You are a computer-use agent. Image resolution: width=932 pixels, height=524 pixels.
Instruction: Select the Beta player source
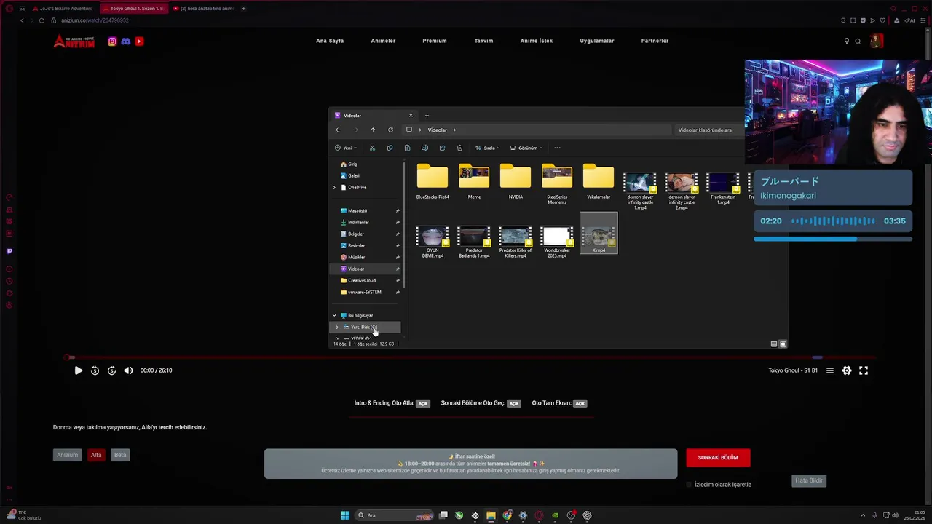click(x=120, y=455)
